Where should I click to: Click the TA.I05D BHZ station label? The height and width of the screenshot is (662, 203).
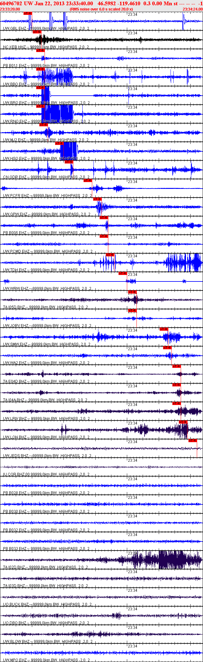pos(45,307)
